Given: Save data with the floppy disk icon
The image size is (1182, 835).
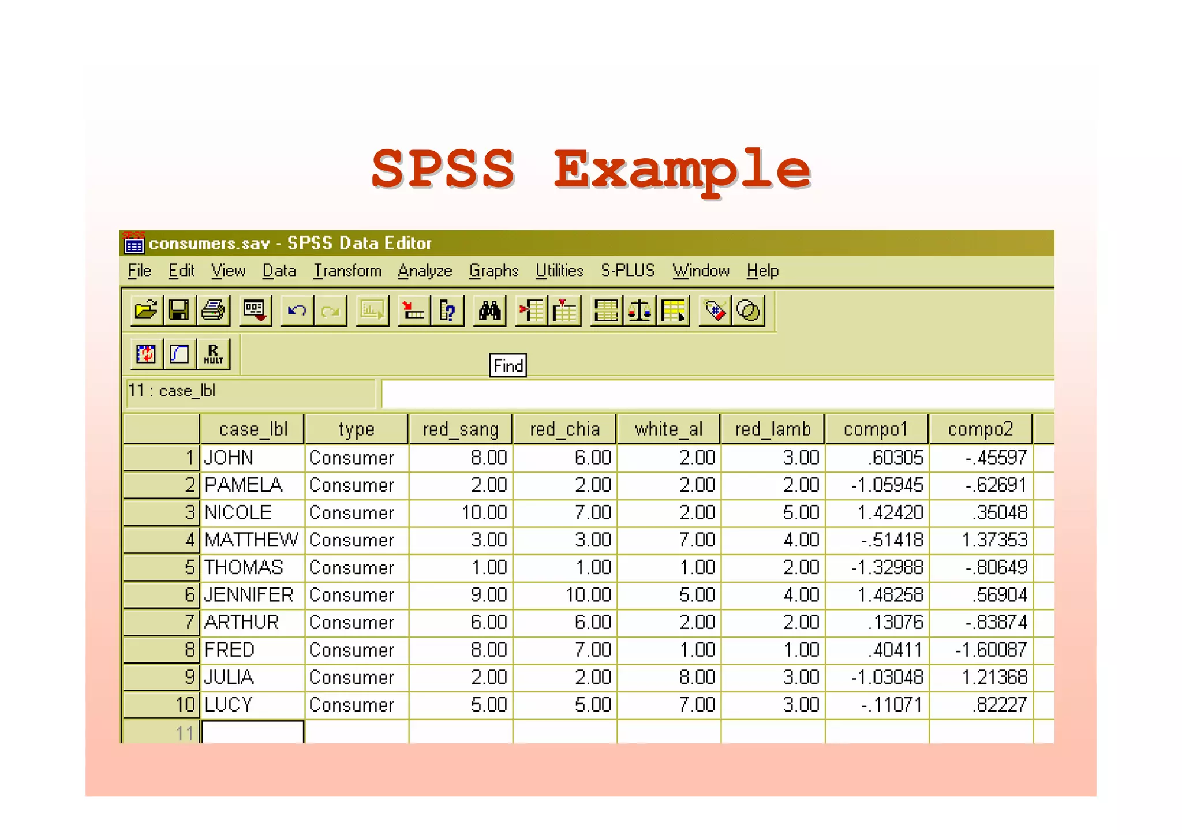Looking at the screenshot, I should (x=179, y=311).
